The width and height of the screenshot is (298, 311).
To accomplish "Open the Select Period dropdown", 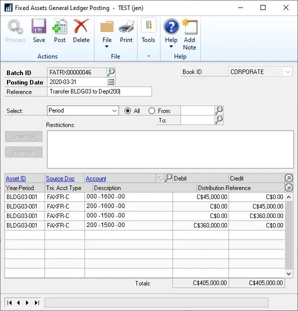I will pyautogui.click(x=83, y=110).
